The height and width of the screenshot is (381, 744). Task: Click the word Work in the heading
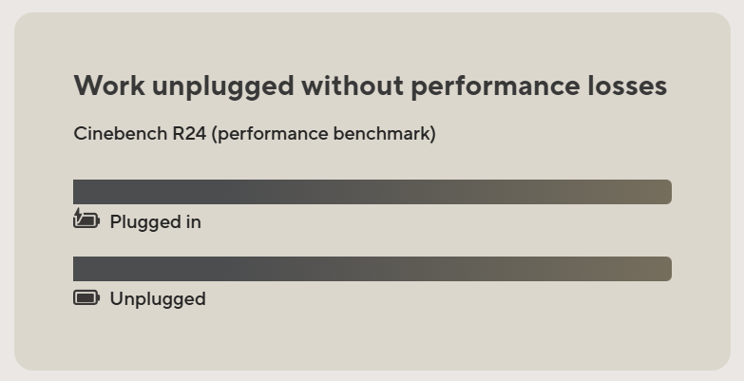(109, 86)
